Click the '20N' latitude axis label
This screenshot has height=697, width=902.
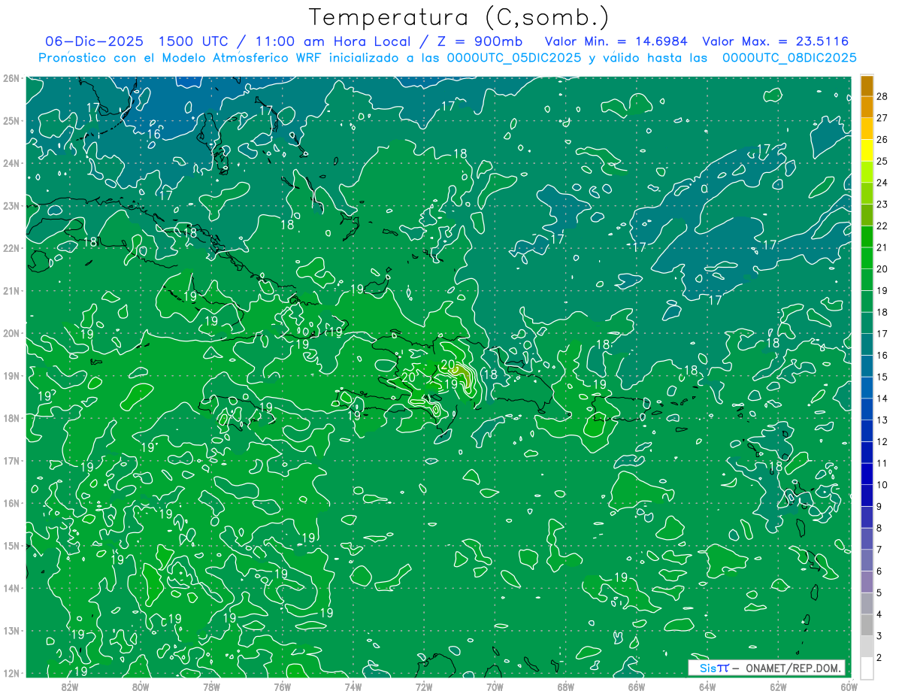tap(11, 333)
